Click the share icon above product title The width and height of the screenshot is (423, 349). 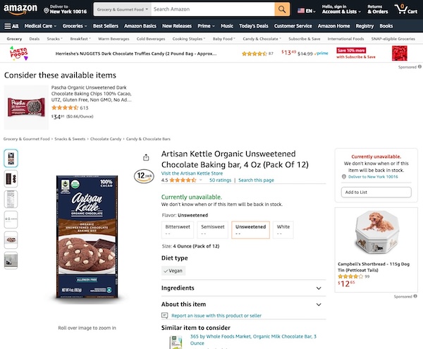click(145, 157)
